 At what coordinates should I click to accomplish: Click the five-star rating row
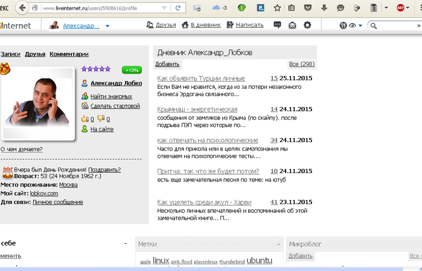tap(96, 69)
